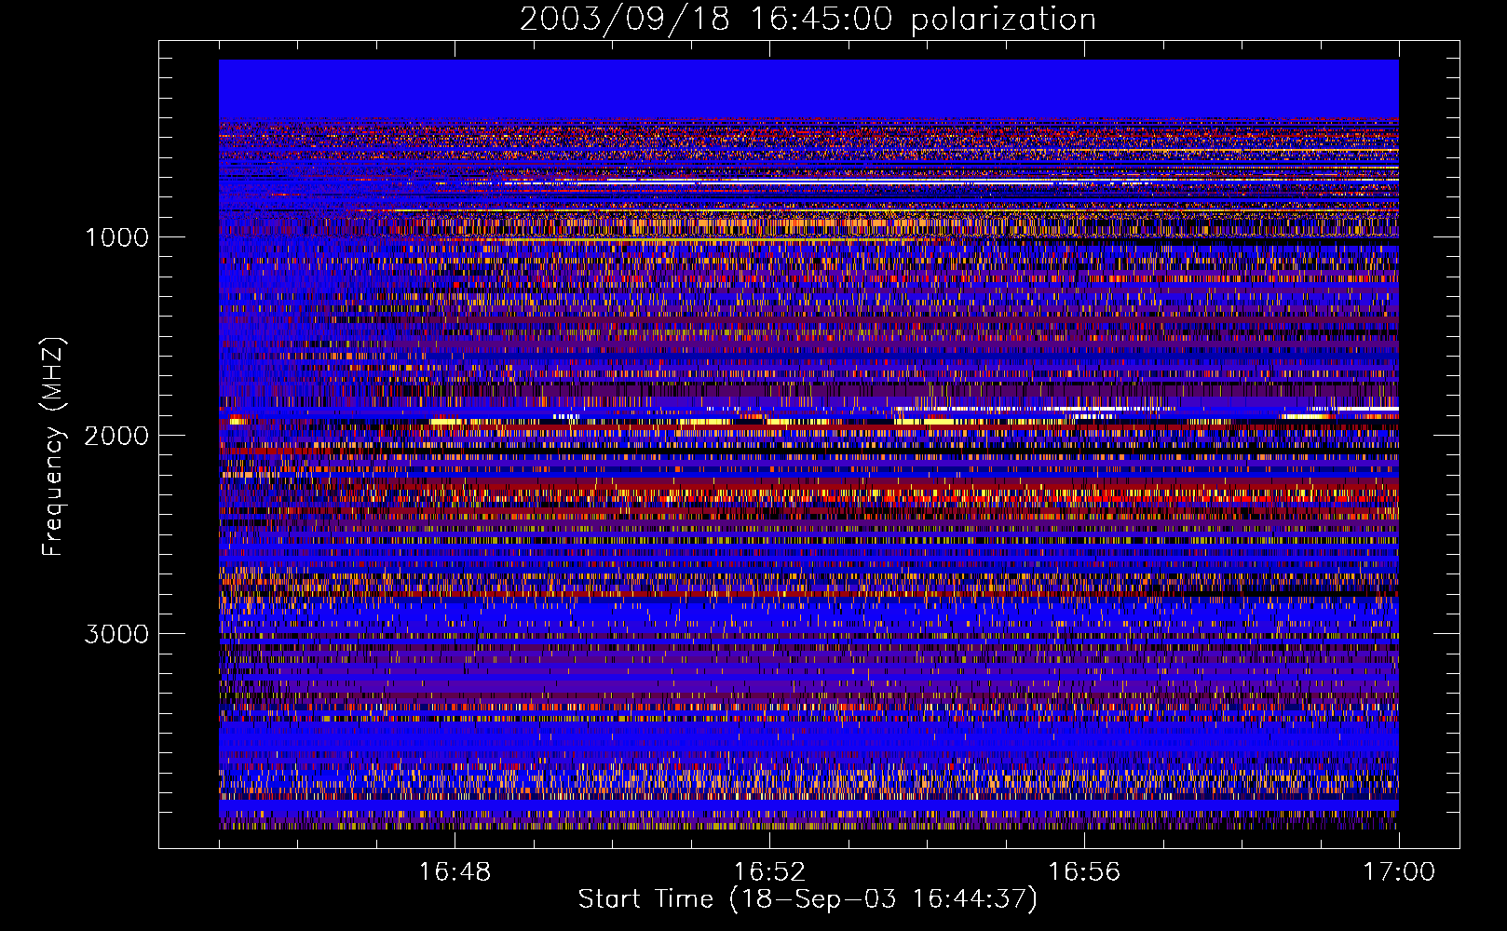Click the 2000 frequency tick label
Image resolution: width=1507 pixels, height=931 pixels.
116,436
